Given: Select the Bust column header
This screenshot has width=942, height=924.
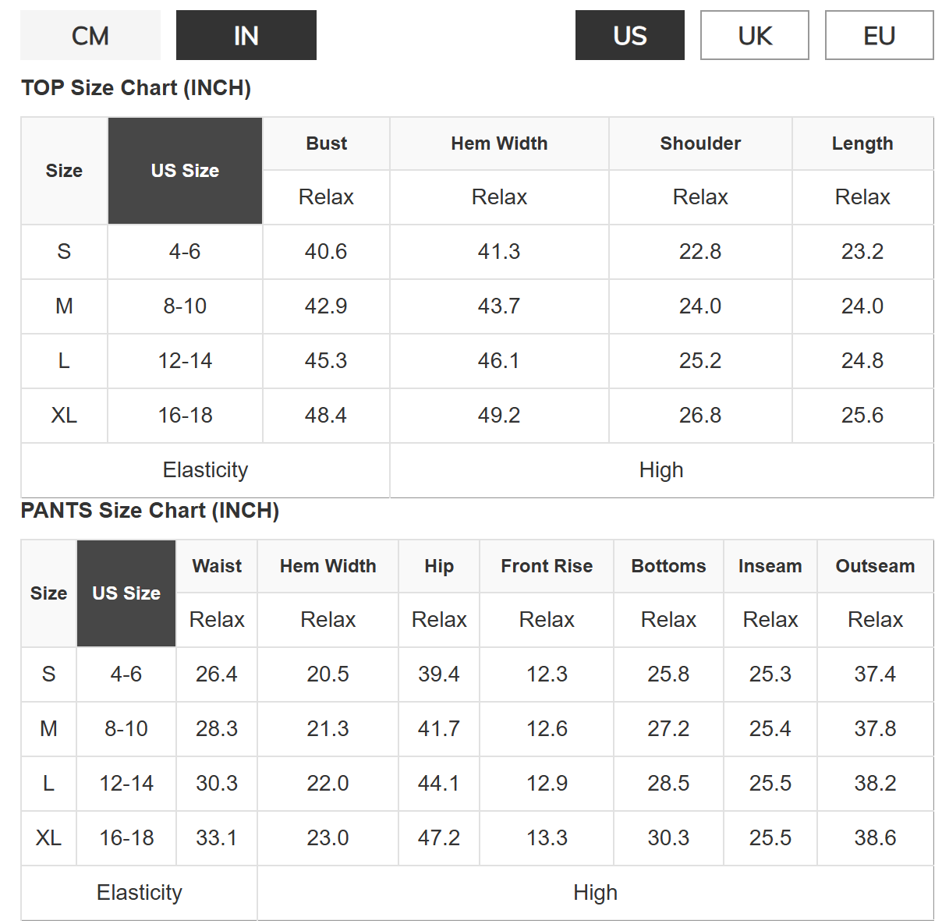Looking at the screenshot, I should click(x=326, y=143).
